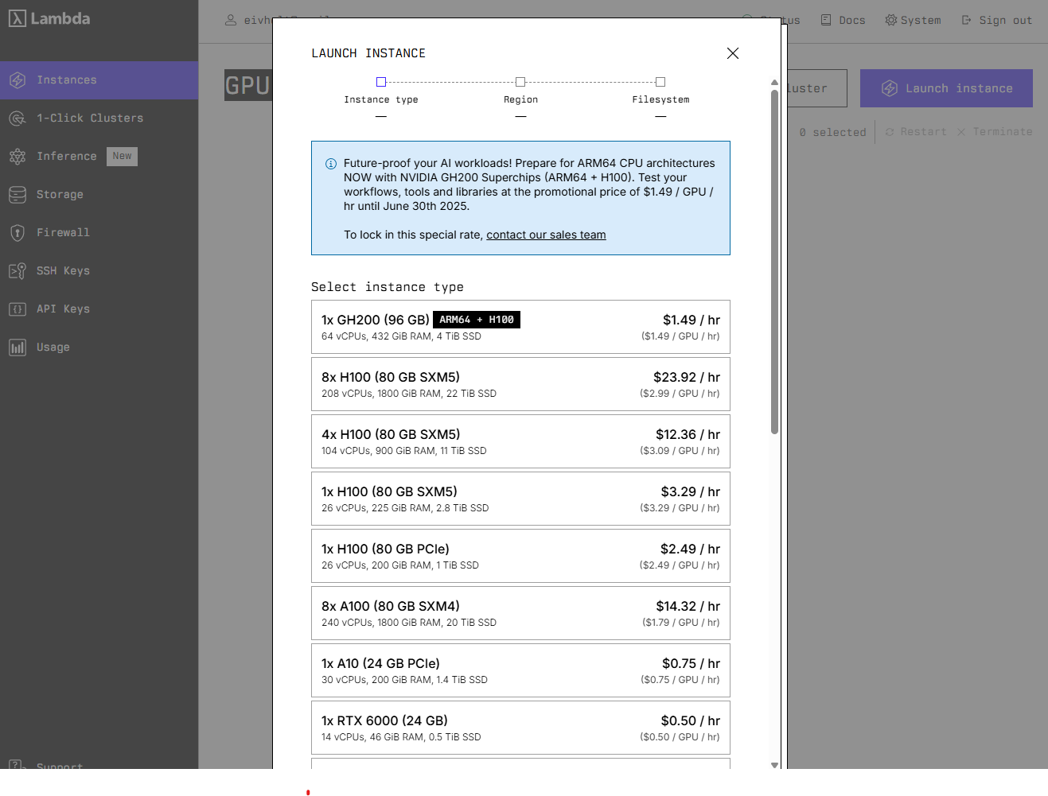Open Storage in the sidebar

pos(99,195)
